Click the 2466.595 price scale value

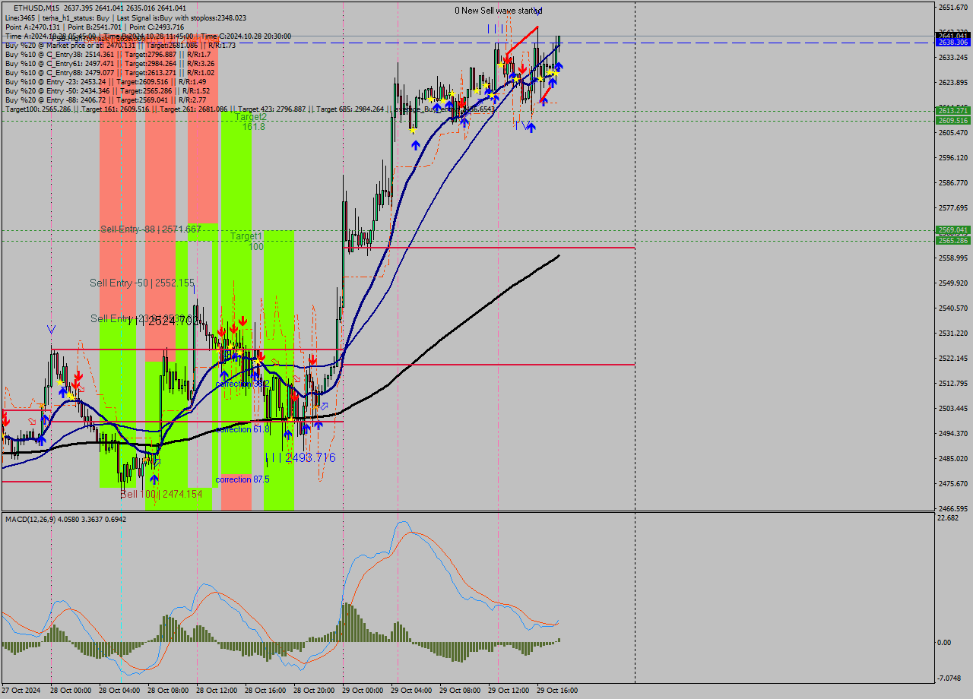[952, 509]
